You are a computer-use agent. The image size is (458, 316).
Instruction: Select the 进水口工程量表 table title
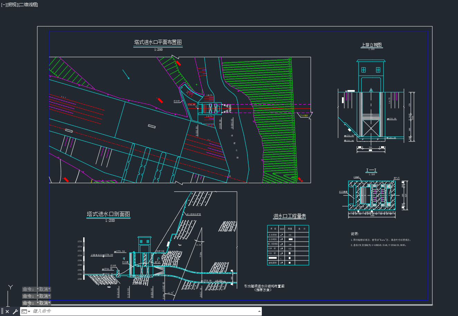click(x=290, y=216)
